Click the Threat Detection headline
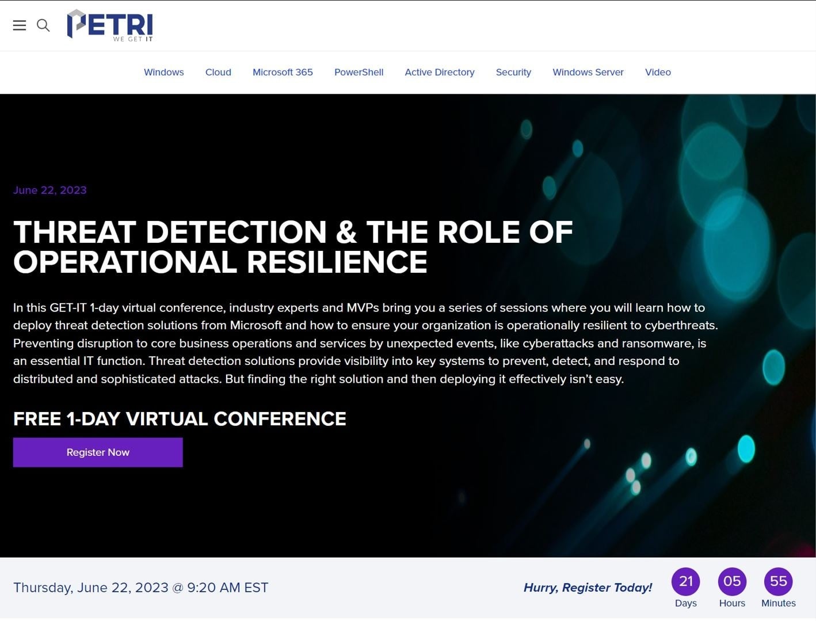 point(293,247)
